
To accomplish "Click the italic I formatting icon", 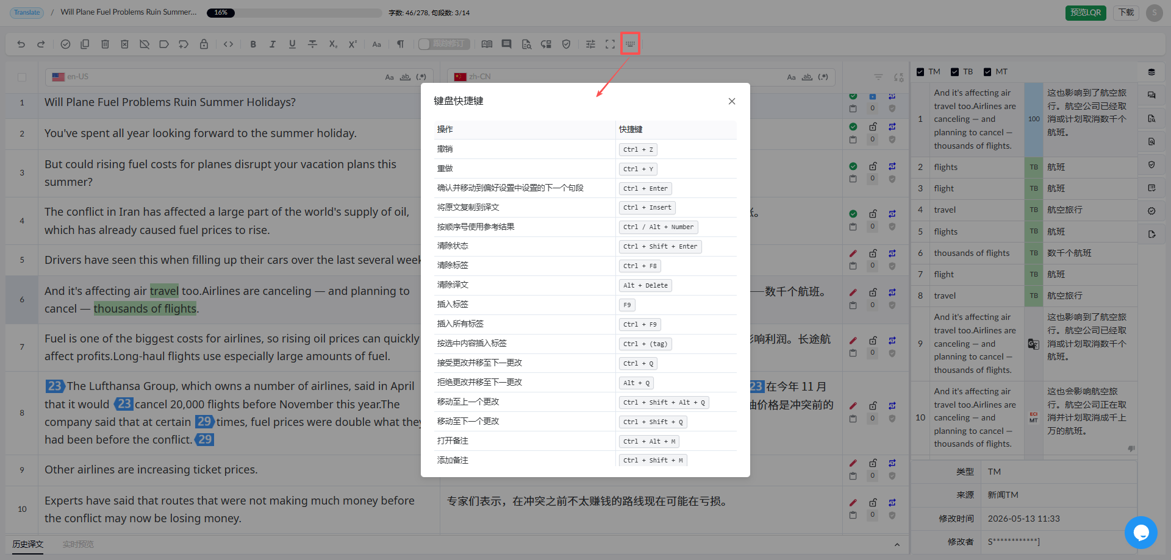I will click(x=273, y=44).
